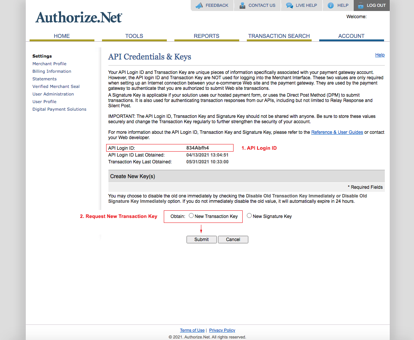Open the Reference & User Guides link
The image size is (414, 340).
(337, 132)
